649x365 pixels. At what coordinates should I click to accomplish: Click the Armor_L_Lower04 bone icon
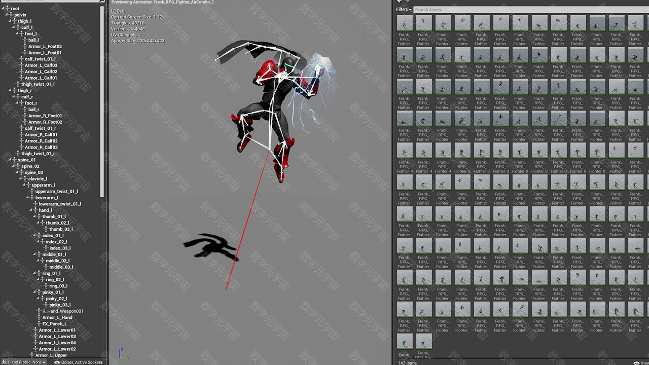35,343
